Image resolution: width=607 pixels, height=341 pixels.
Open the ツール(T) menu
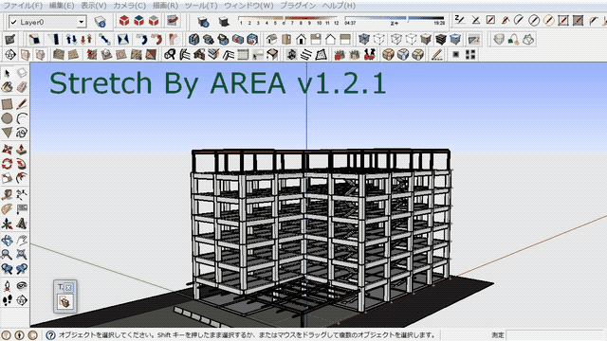click(x=201, y=6)
